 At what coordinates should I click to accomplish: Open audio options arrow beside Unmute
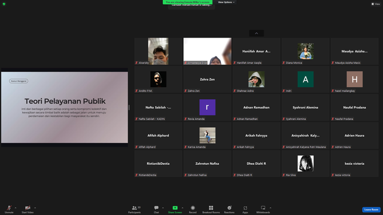16,208
